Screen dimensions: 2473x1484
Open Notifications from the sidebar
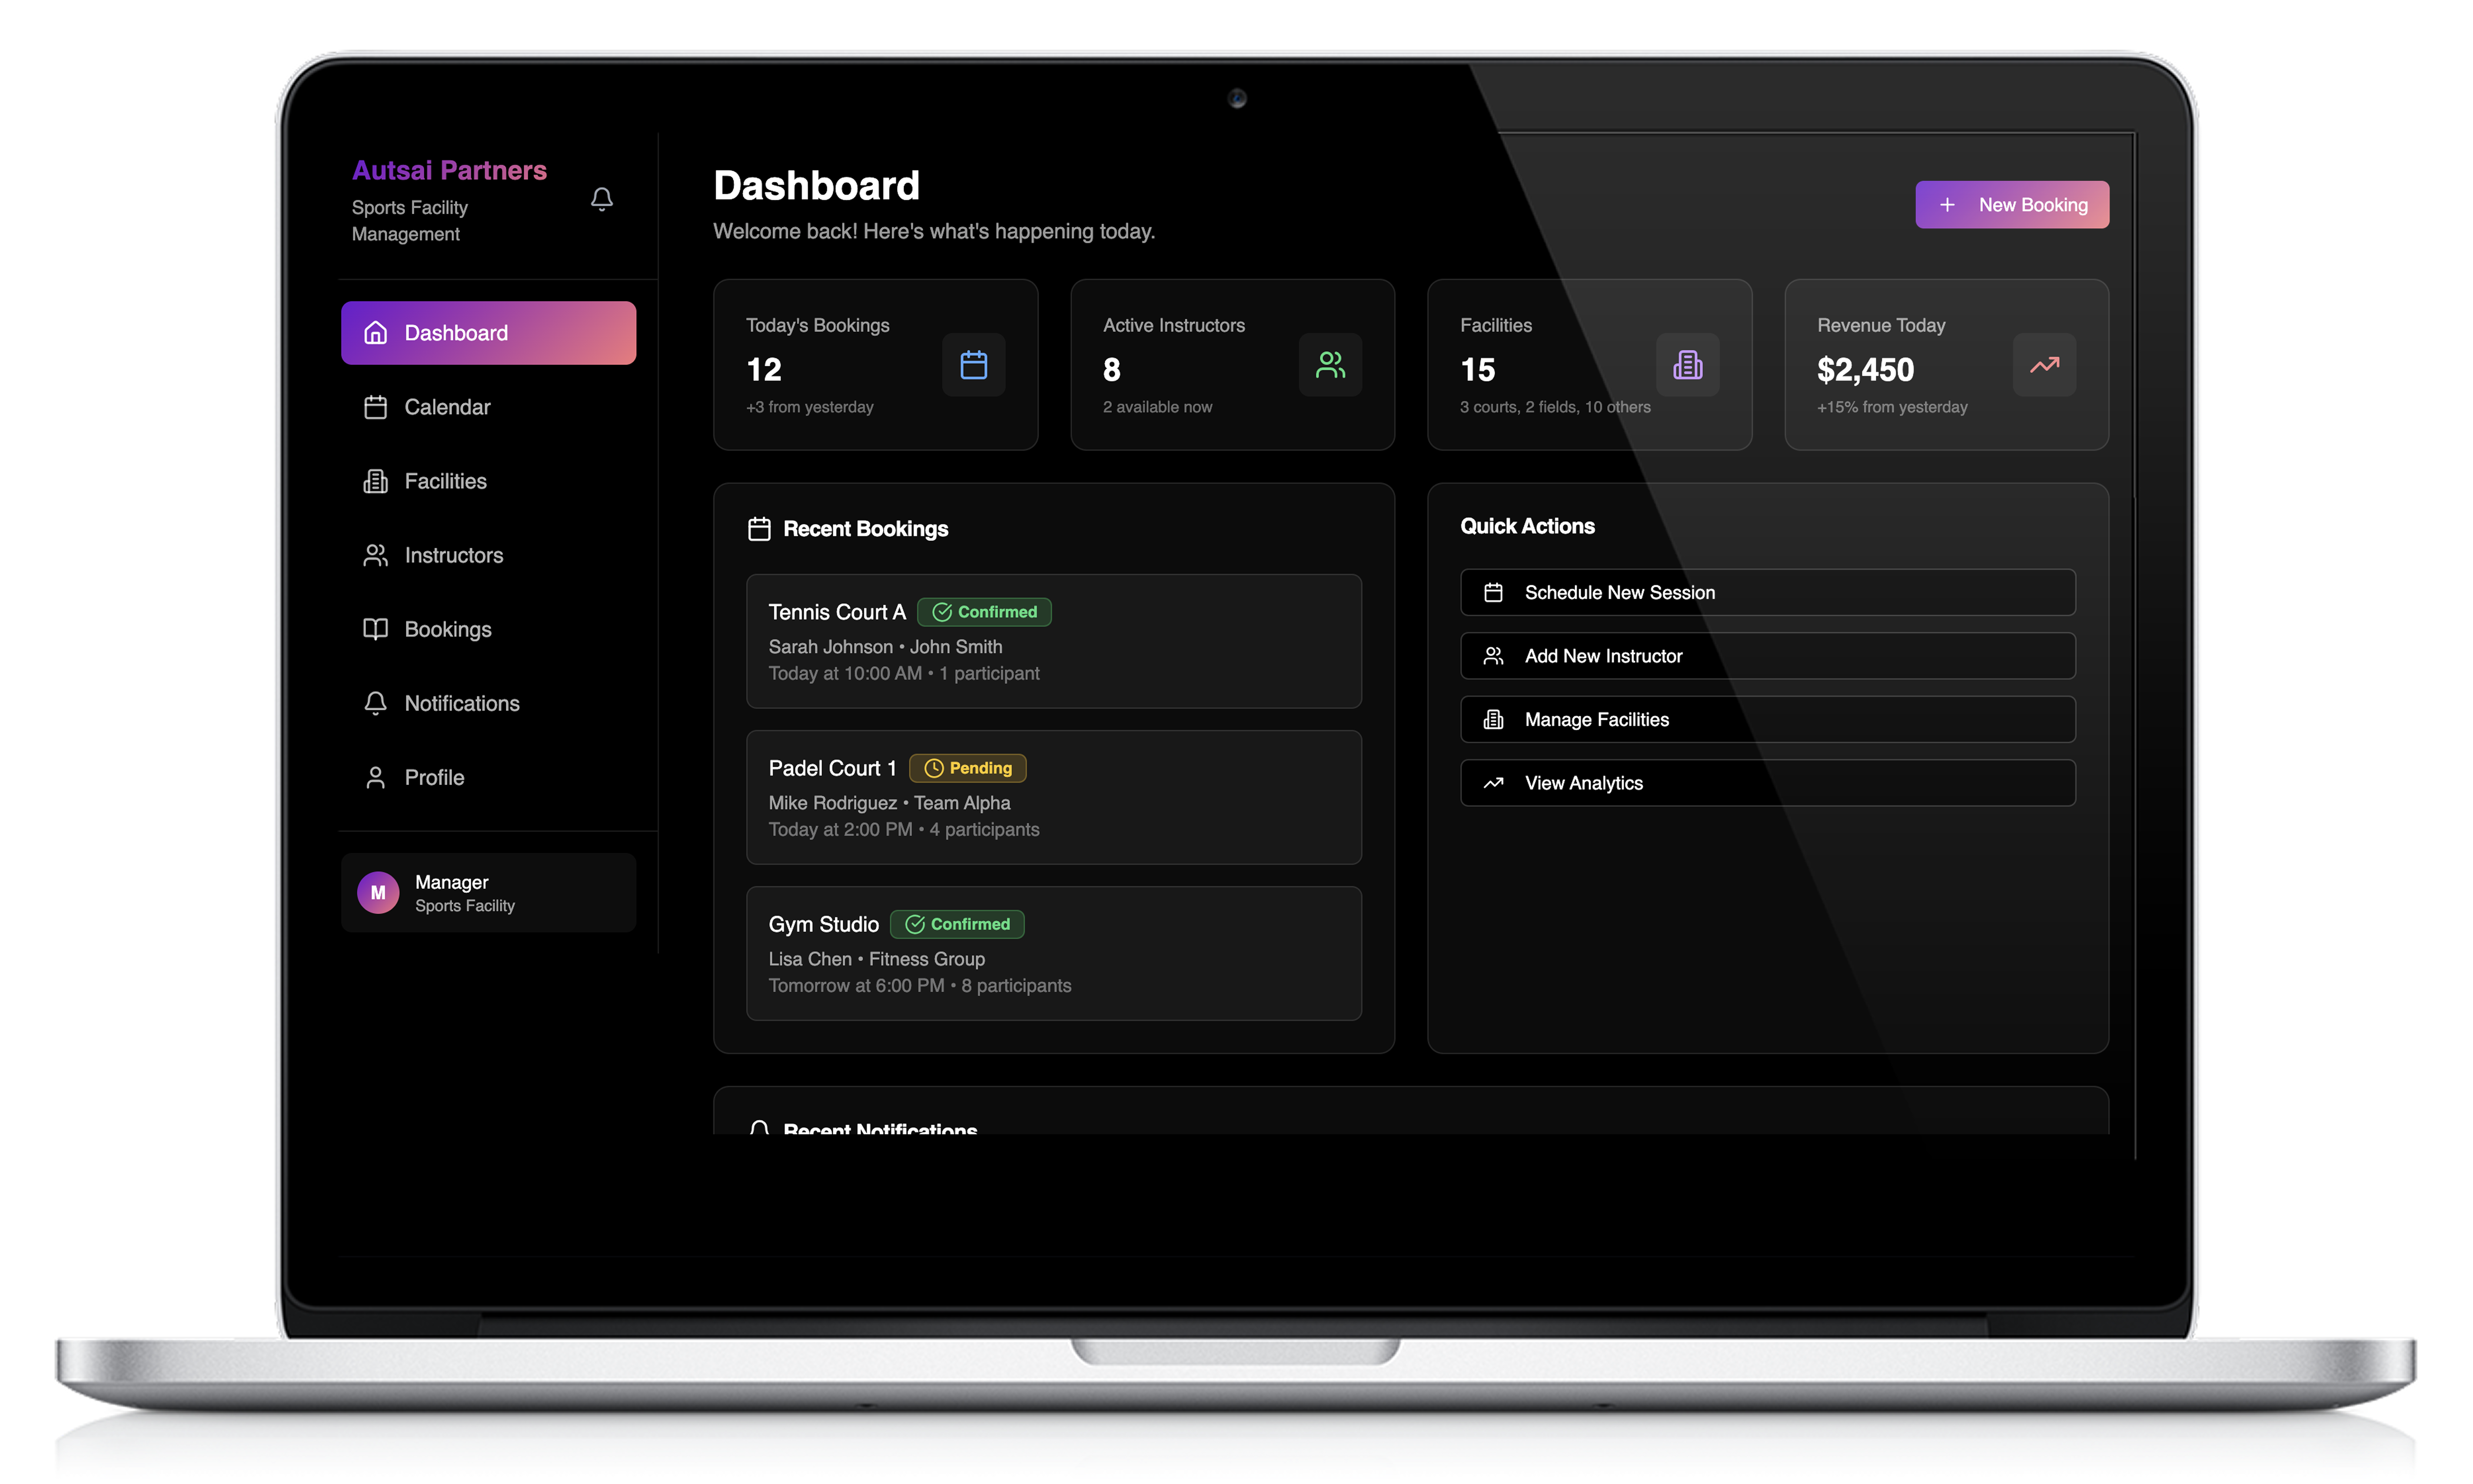[x=461, y=703]
